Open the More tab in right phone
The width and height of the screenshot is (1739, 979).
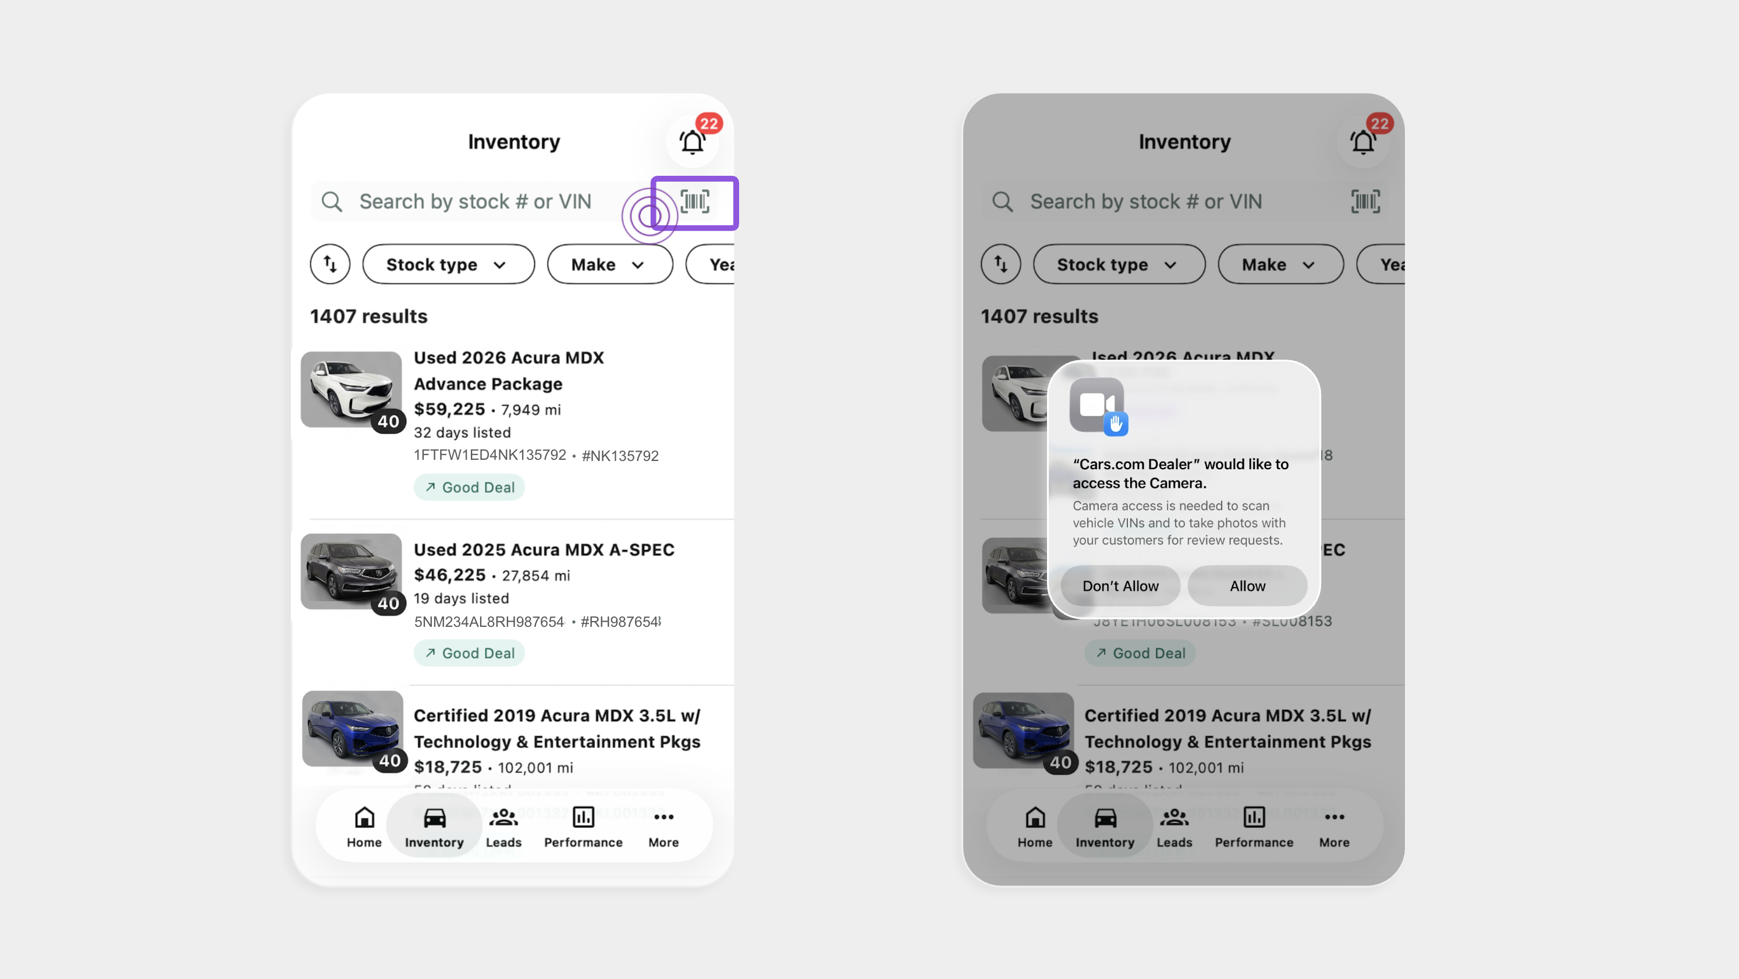tap(1335, 827)
